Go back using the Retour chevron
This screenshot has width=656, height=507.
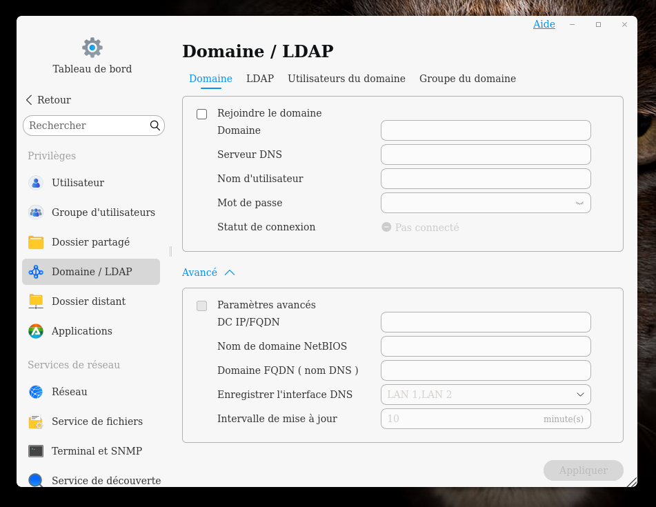click(30, 100)
